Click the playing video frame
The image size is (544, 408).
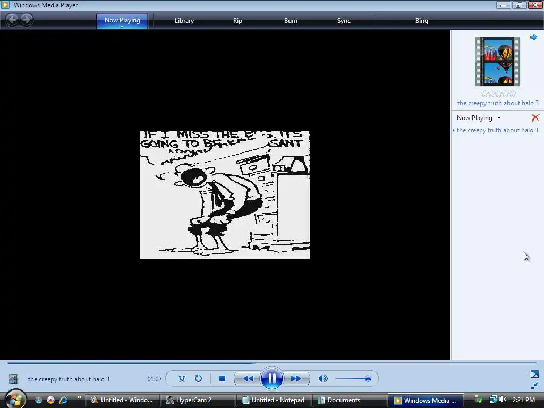coord(225,194)
